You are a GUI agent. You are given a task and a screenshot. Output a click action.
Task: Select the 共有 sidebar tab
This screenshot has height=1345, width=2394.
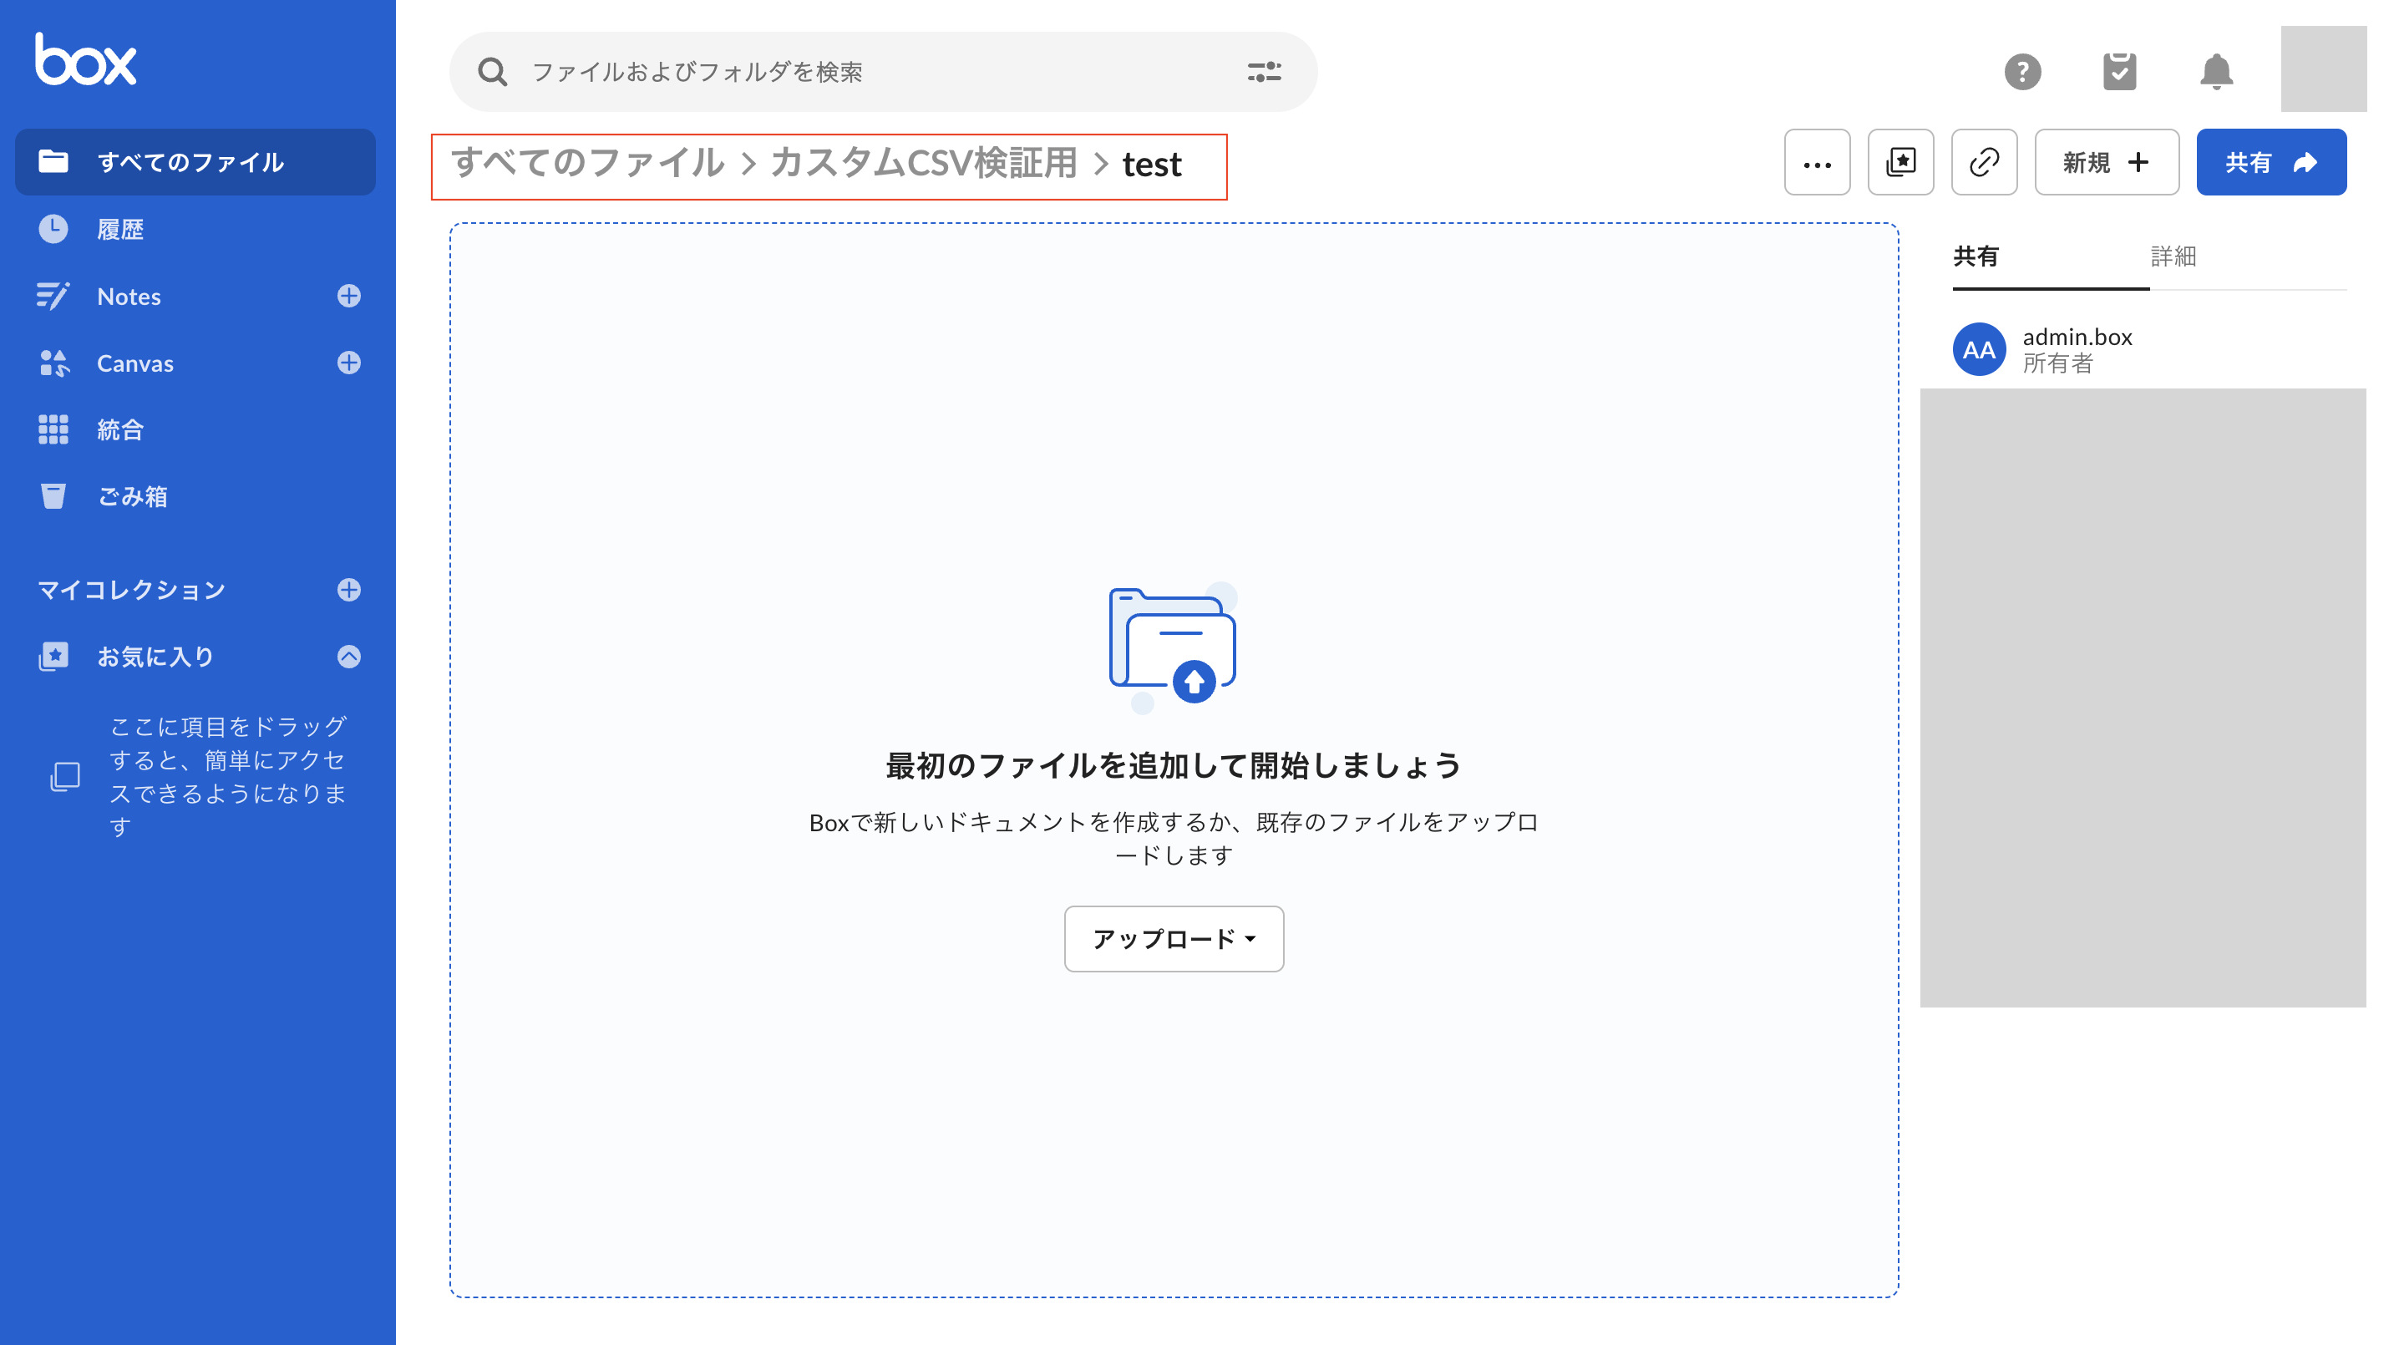click(1976, 256)
